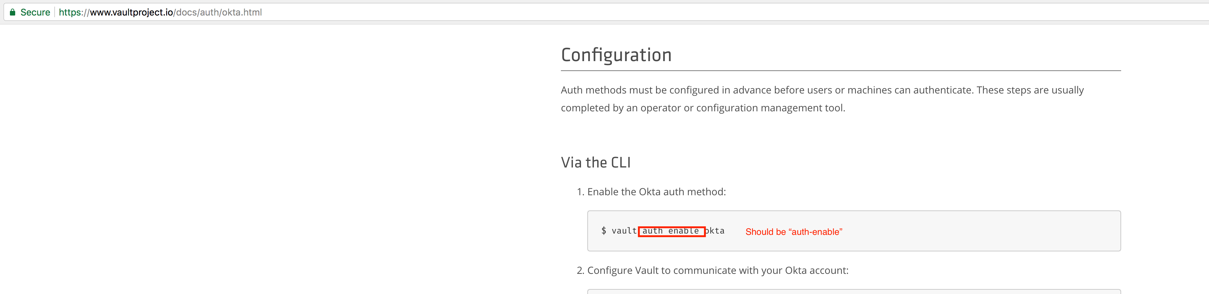The width and height of the screenshot is (1209, 294).
Task: Click the 'Via the CLI' heading
Action: click(x=596, y=162)
